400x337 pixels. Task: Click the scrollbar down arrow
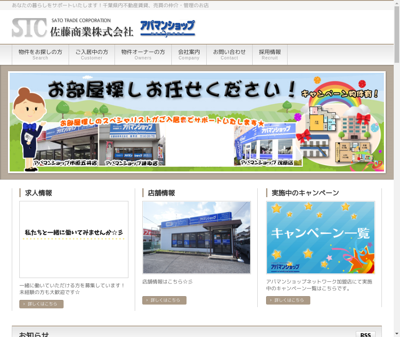click(x=397, y=334)
